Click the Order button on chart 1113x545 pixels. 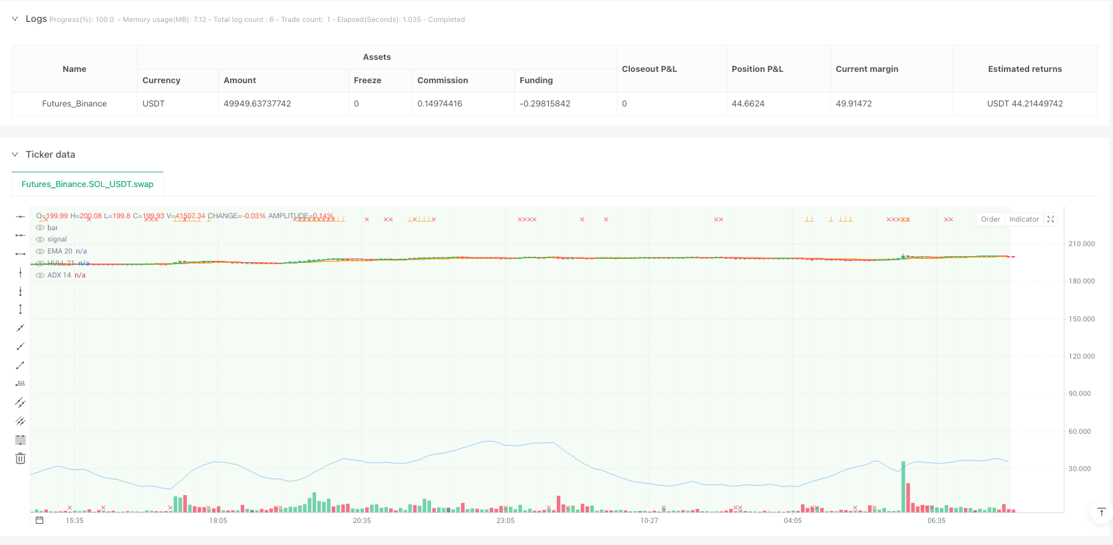point(990,219)
